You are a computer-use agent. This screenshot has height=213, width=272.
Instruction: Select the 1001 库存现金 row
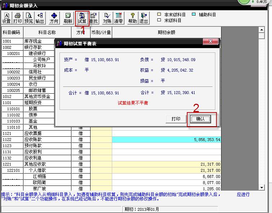coord(28,41)
